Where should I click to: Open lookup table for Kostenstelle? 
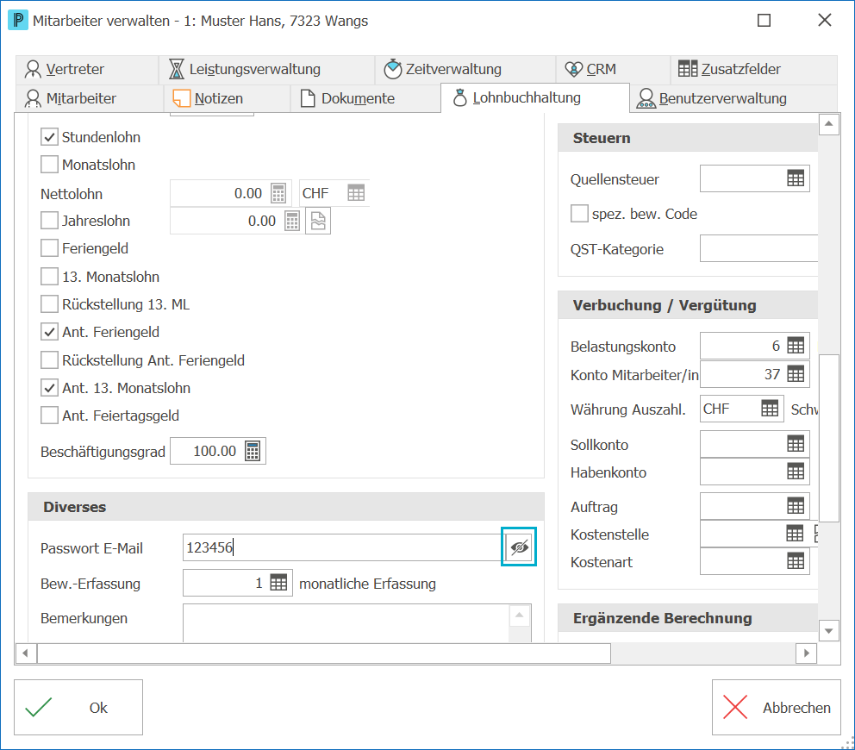[795, 534]
